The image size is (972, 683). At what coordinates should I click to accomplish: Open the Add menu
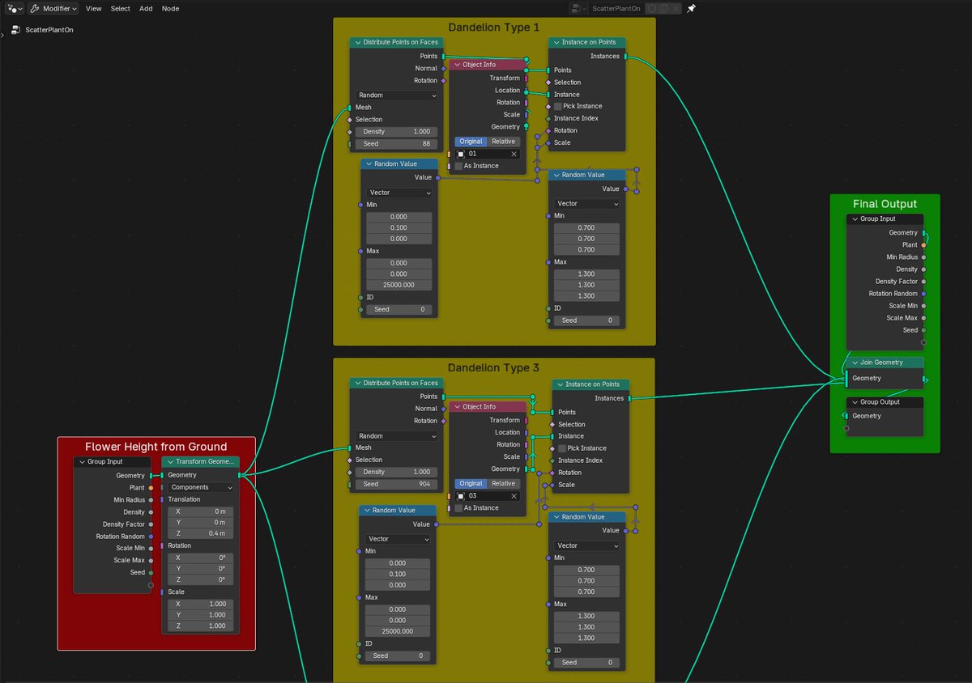click(x=146, y=8)
